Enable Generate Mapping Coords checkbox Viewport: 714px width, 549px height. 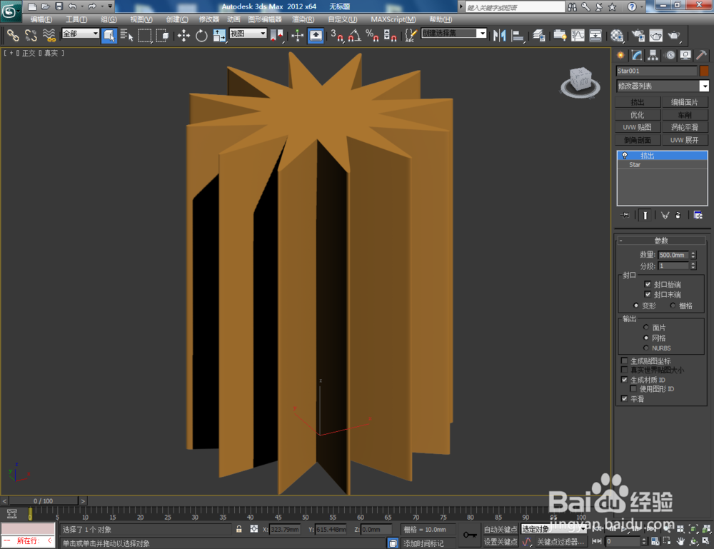pyautogui.click(x=624, y=361)
